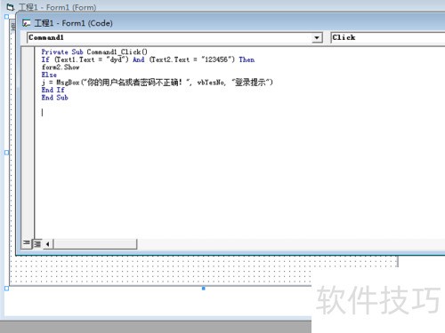Image resolution: width=445 pixels, height=333 pixels.
Task: Click the code window title Form1 (Code)
Action: [73, 23]
